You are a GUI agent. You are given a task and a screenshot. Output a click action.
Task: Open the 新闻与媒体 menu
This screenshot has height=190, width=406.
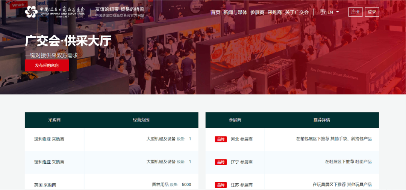pyautogui.click(x=235, y=12)
